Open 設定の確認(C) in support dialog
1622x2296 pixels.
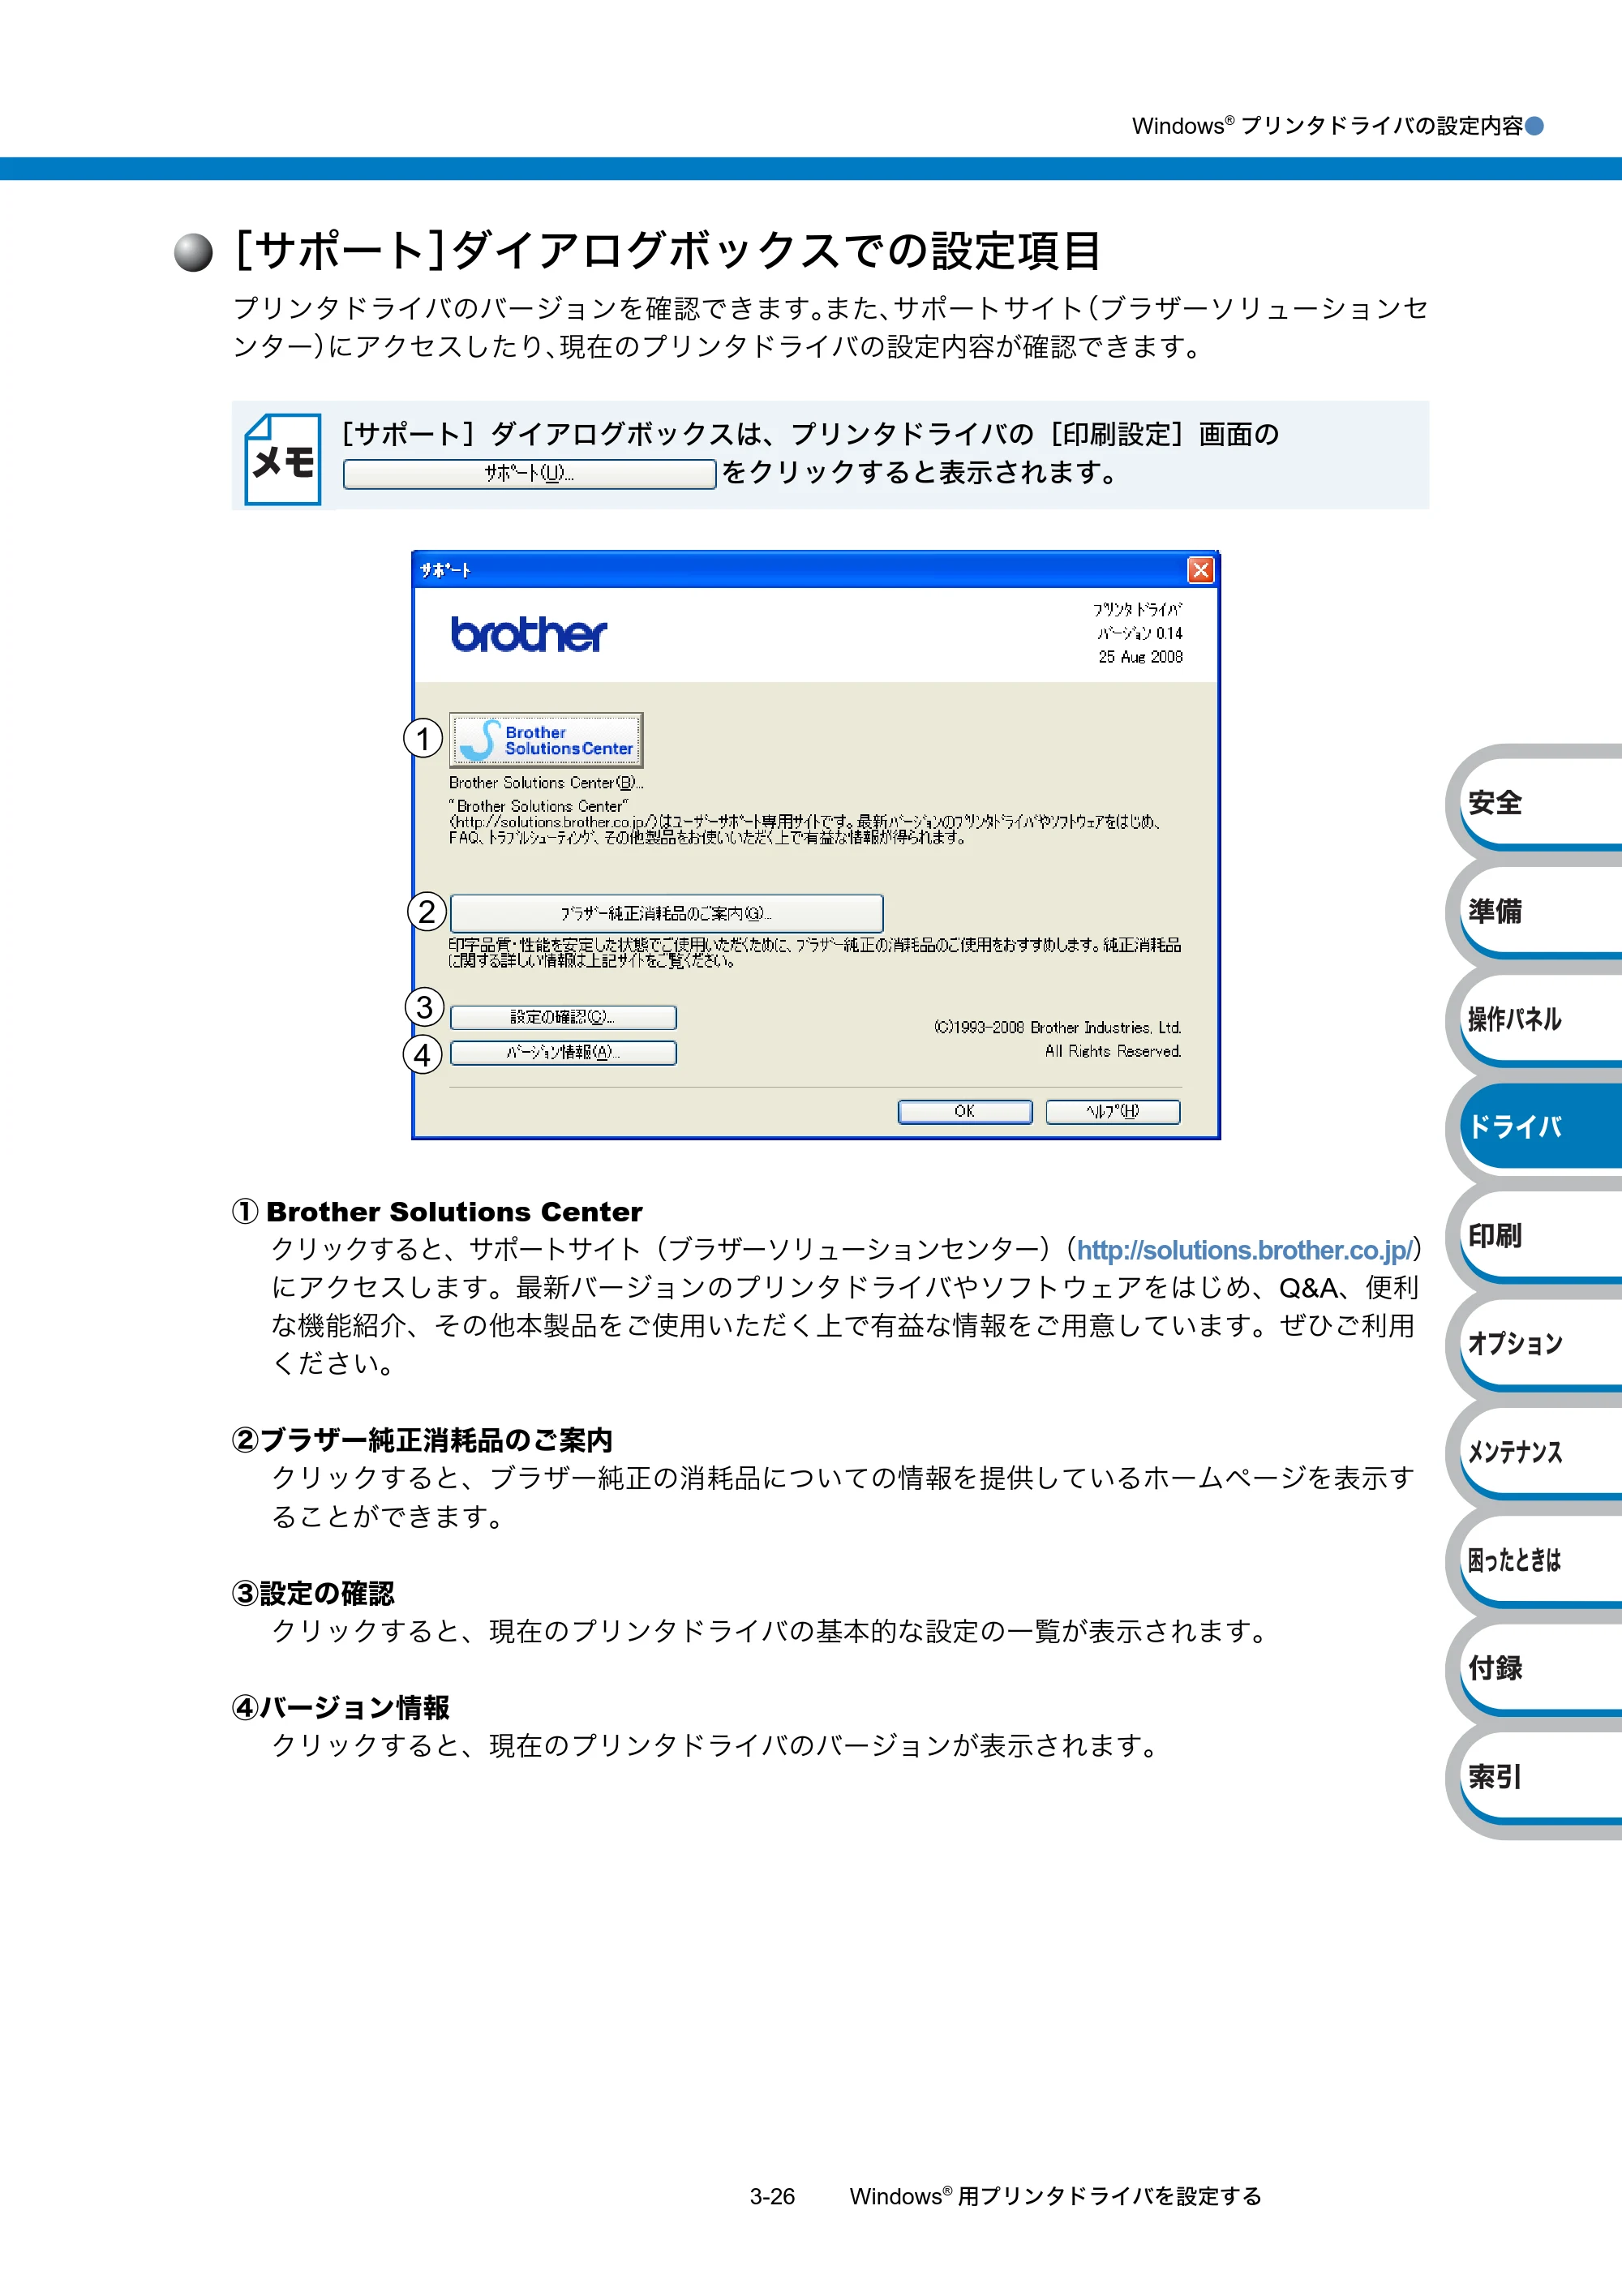coord(563,1017)
